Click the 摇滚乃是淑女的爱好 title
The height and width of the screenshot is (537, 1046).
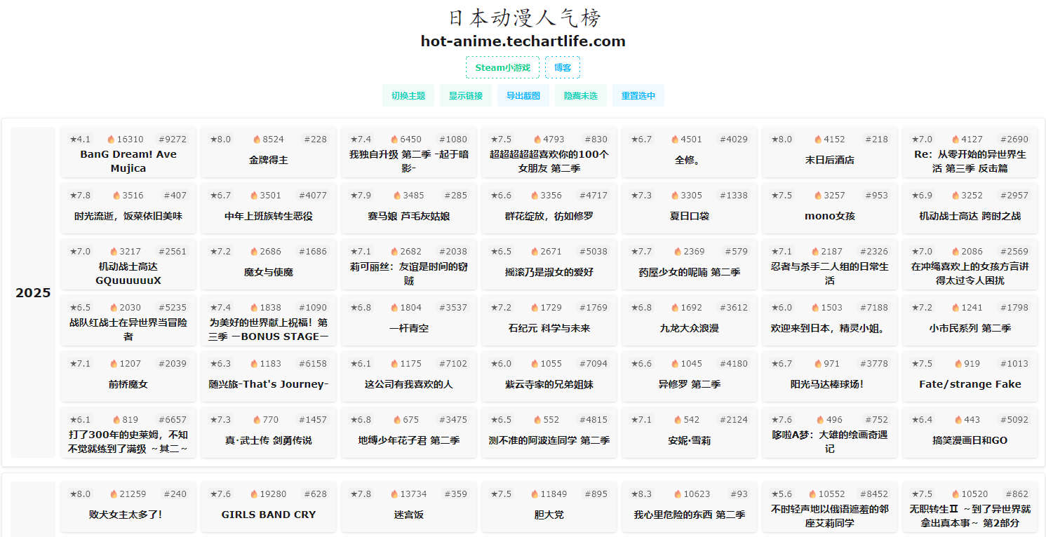(x=549, y=272)
